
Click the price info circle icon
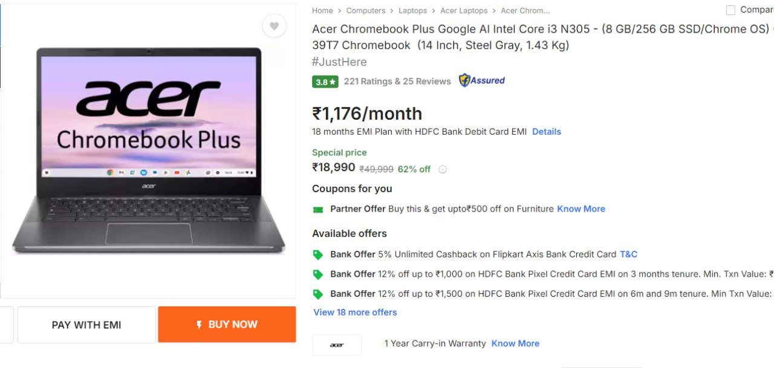point(443,170)
